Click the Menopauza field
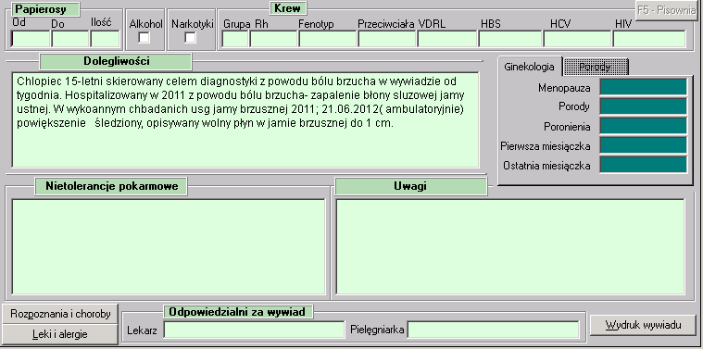Viewport: 703px width, 349px height. pos(643,87)
